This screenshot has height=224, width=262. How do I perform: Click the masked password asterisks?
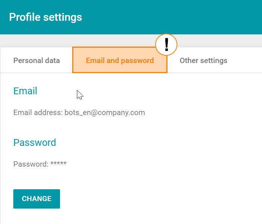59,164
